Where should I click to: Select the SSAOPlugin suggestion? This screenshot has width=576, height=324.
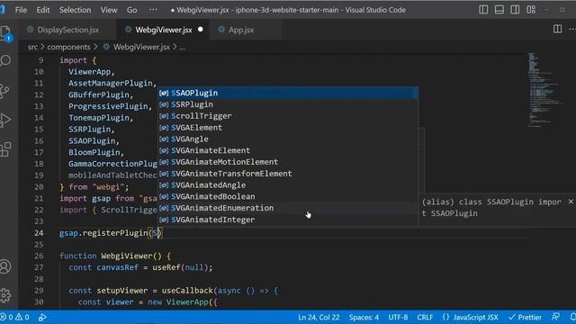(288, 93)
